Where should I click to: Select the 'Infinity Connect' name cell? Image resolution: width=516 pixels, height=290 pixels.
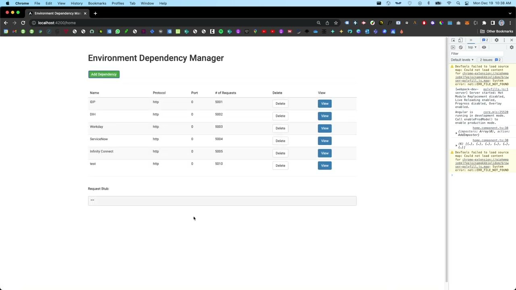tap(102, 151)
